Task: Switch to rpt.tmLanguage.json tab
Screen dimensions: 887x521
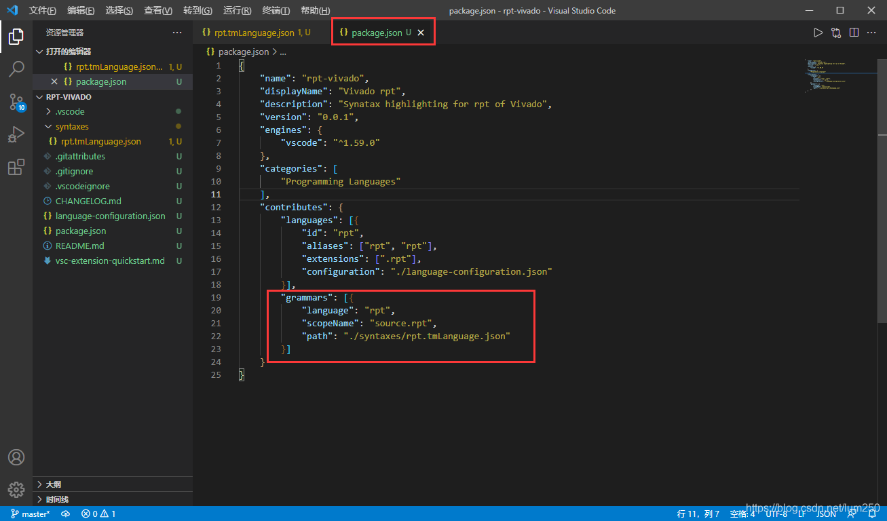Action: point(262,33)
